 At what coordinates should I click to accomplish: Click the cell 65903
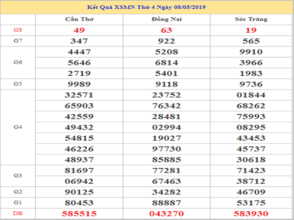(x=79, y=106)
